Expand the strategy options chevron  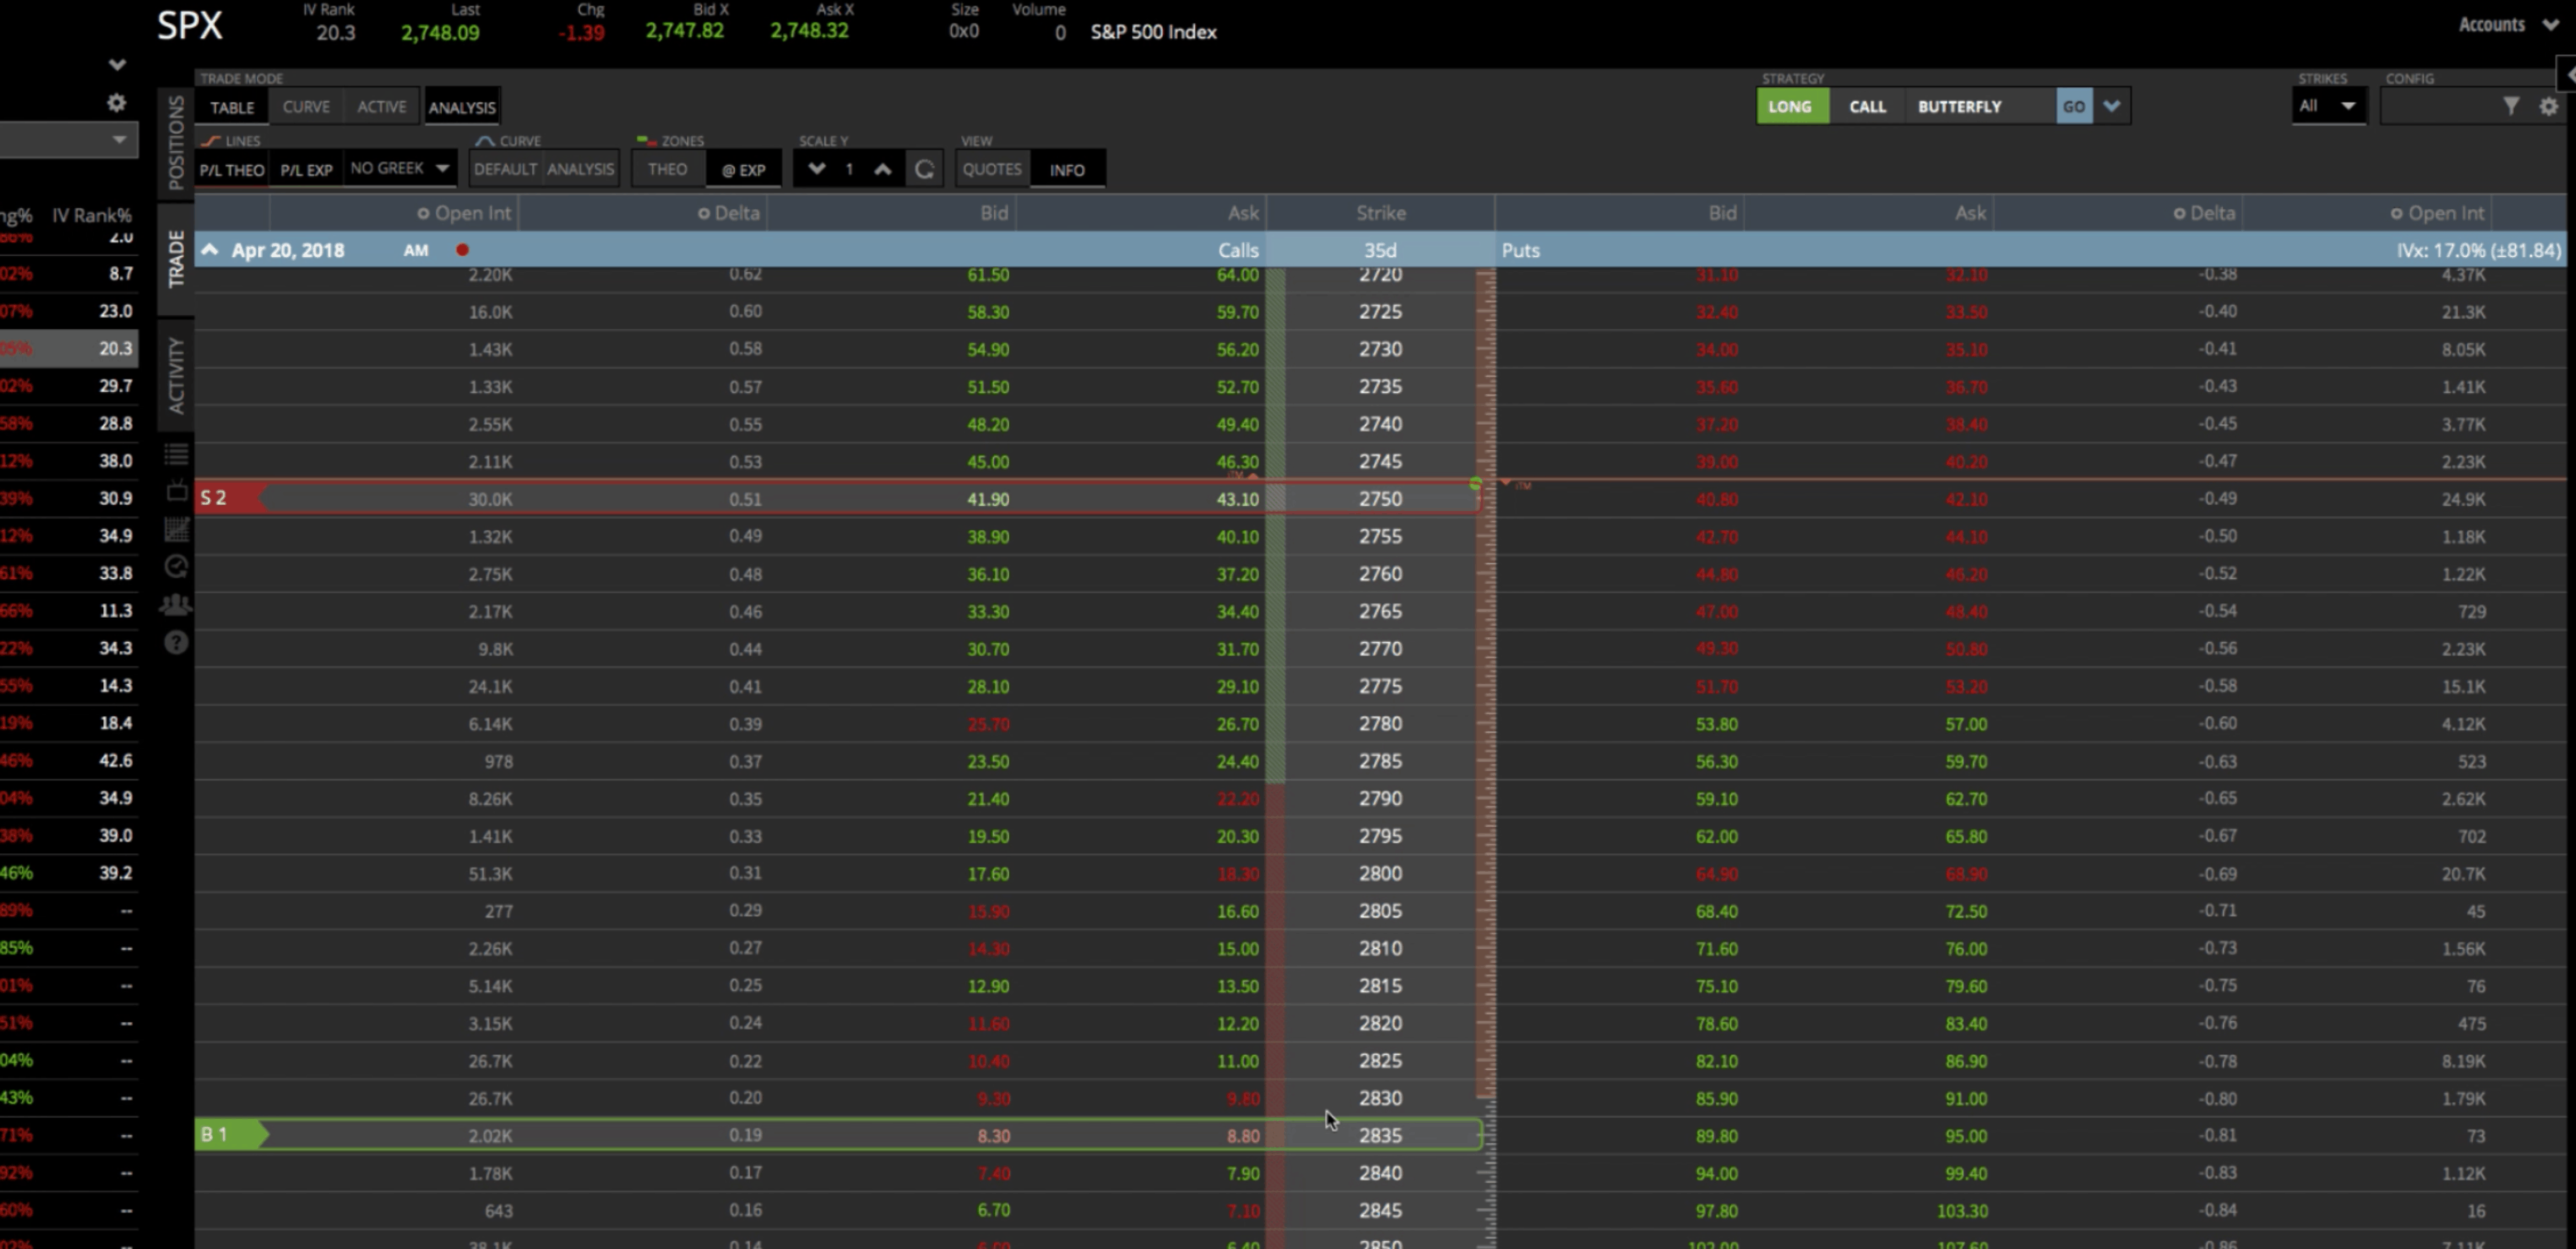[x=2111, y=106]
